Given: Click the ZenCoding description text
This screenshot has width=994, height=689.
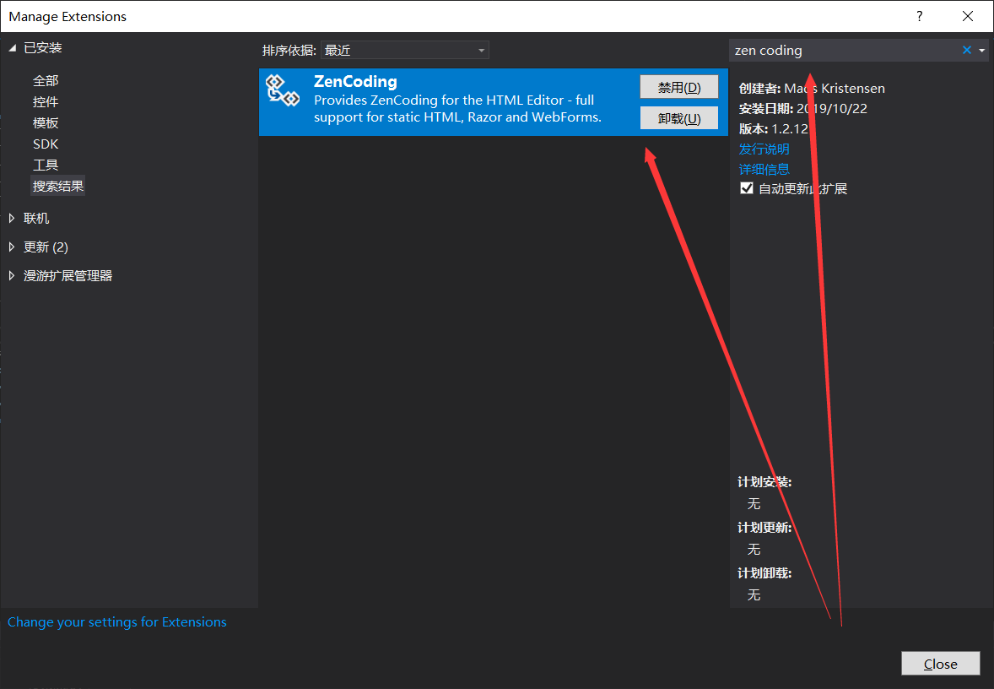Looking at the screenshot, I should (457, 108).
